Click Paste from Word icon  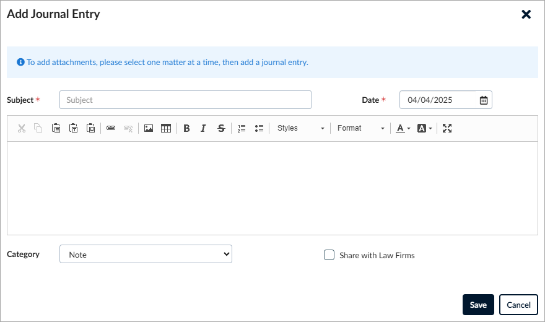point(90,128)
